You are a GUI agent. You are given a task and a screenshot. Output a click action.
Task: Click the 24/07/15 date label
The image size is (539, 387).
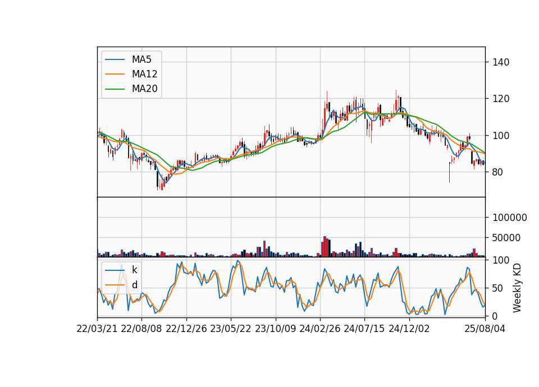(364, 329)
